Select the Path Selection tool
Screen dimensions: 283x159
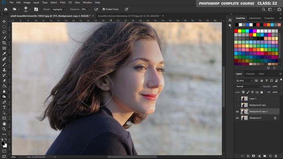pos(4,113)
